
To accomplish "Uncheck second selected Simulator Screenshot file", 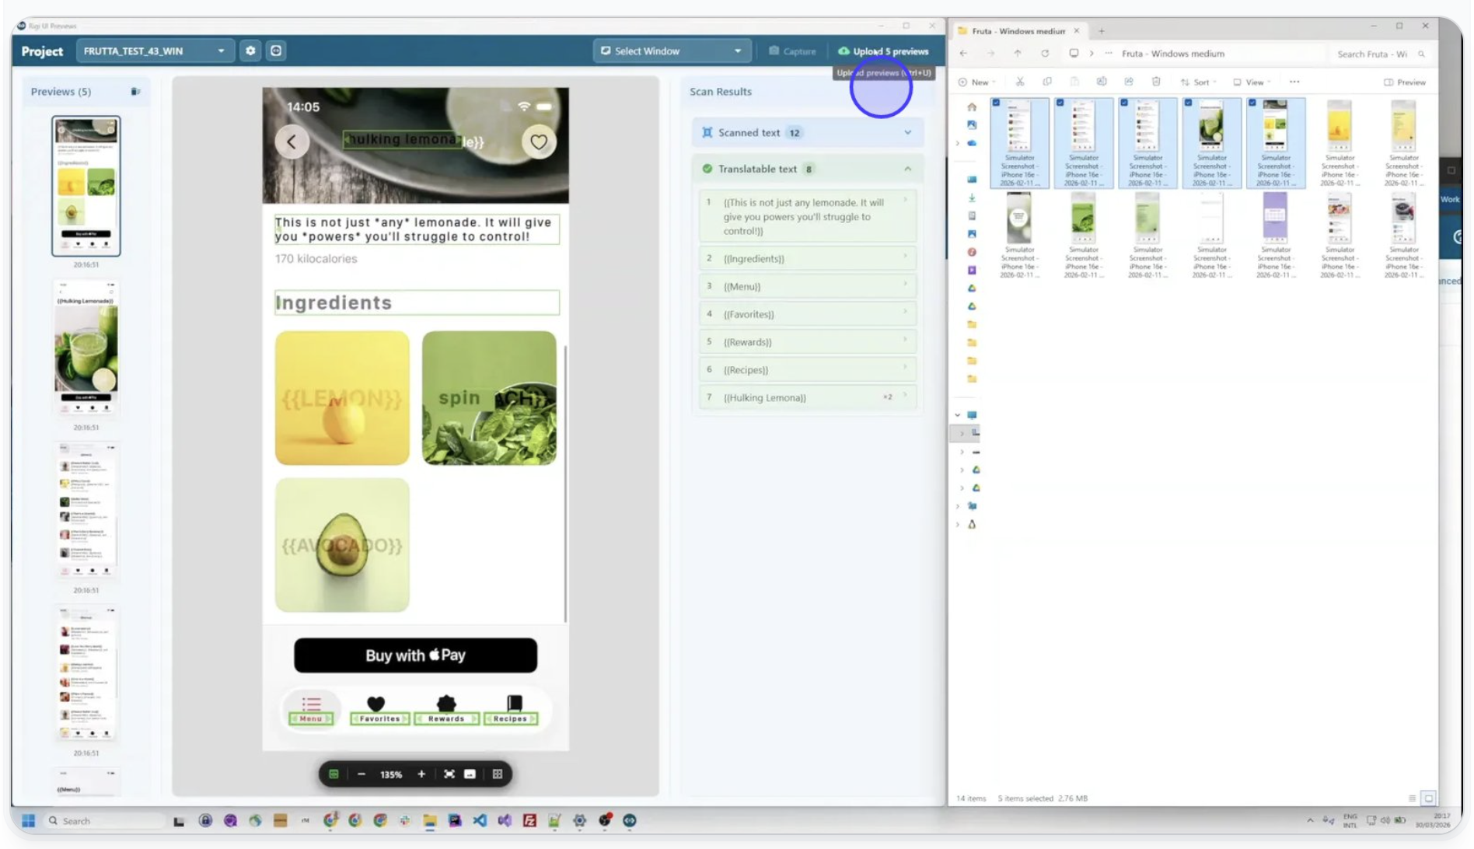I will 1060,103.
